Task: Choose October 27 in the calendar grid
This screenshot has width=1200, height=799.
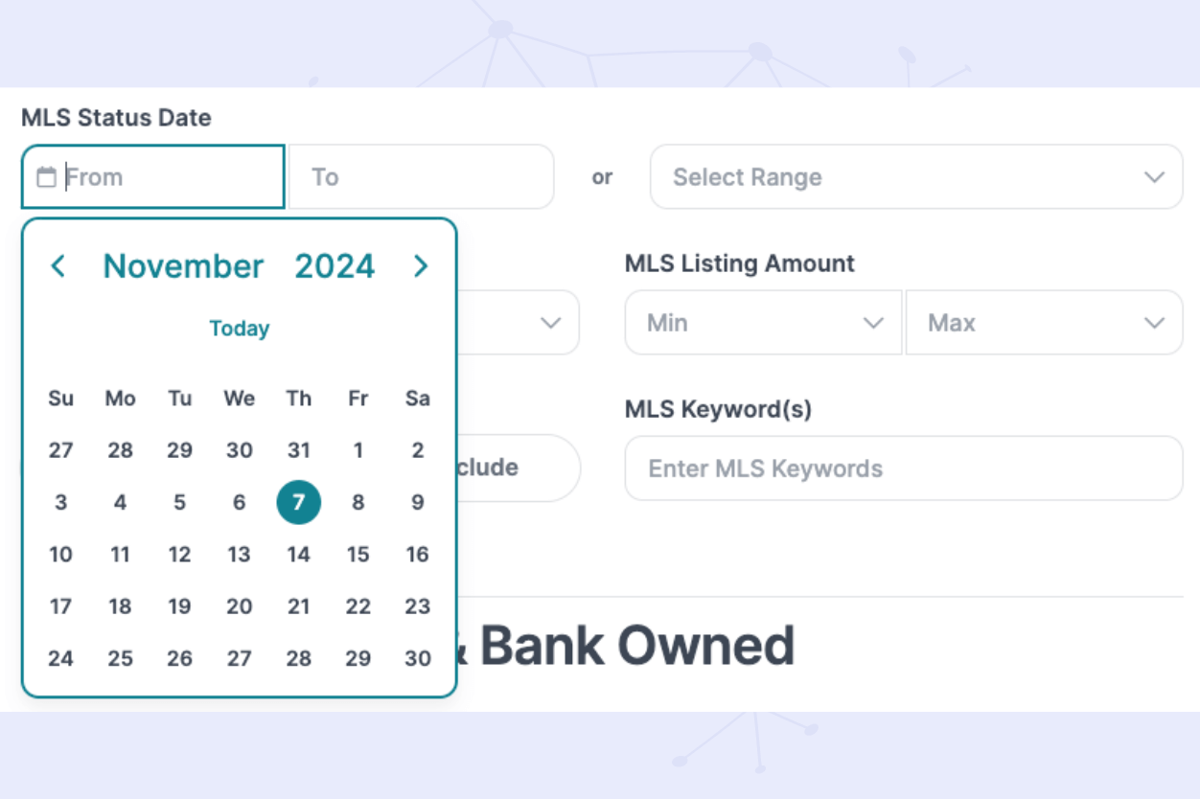Action: click(x=60, y=450)
